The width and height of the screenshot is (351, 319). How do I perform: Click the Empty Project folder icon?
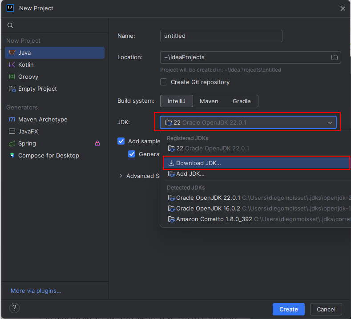pyautogui.click(x=12, y=89)
